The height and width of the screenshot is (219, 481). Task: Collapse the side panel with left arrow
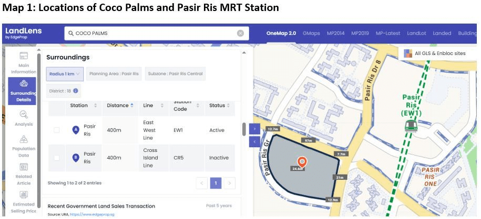click(x=254, y=141)
